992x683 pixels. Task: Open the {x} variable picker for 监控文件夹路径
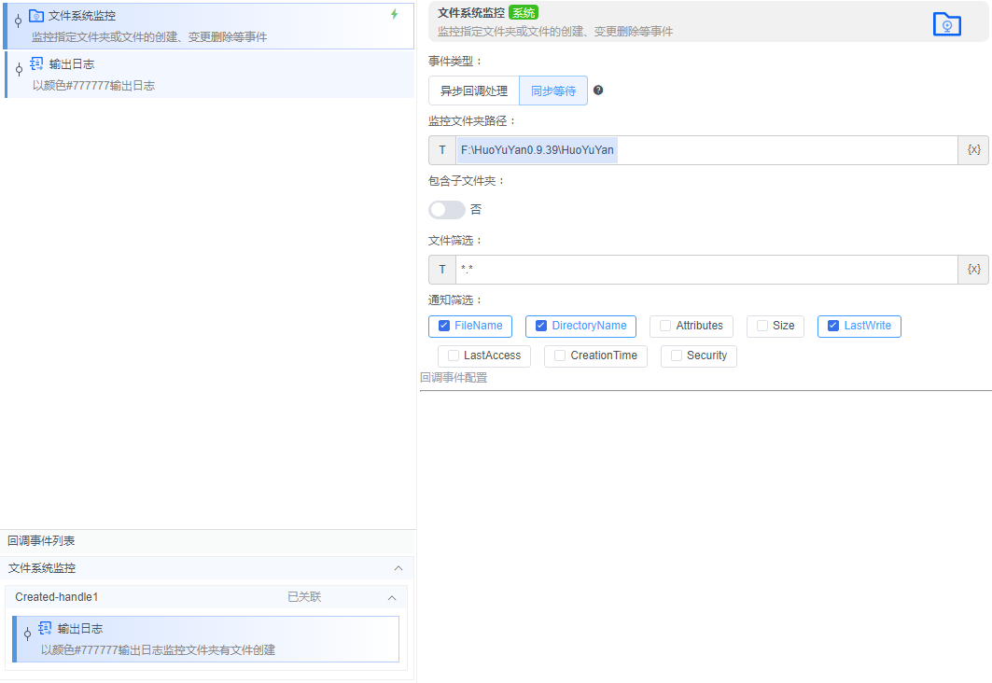(x=973, y=149)
